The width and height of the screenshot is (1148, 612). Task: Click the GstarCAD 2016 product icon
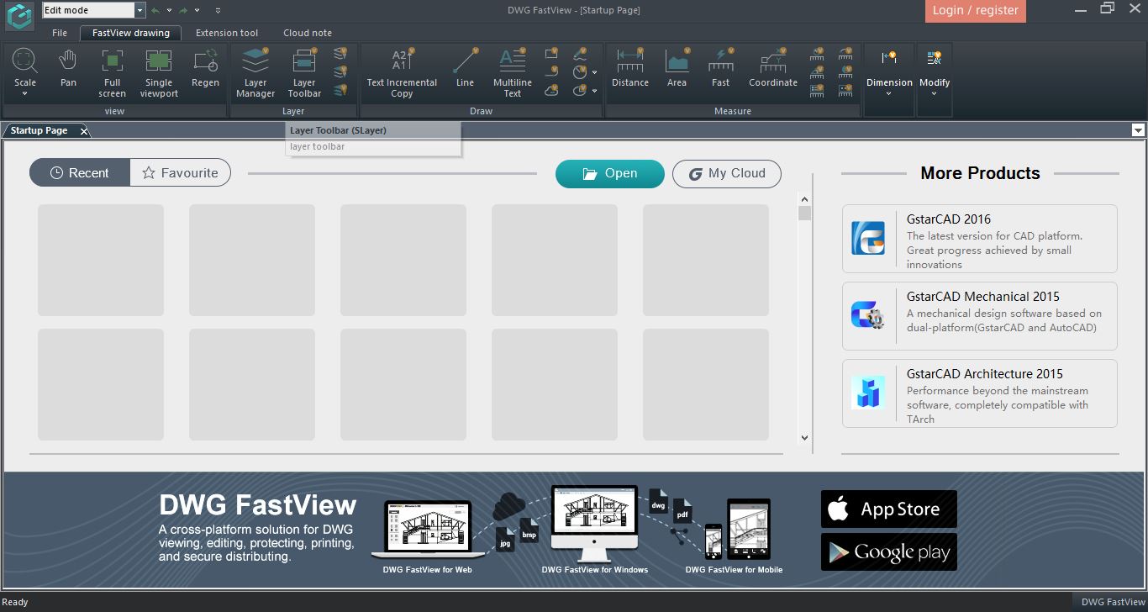click(x=868, y=238)
